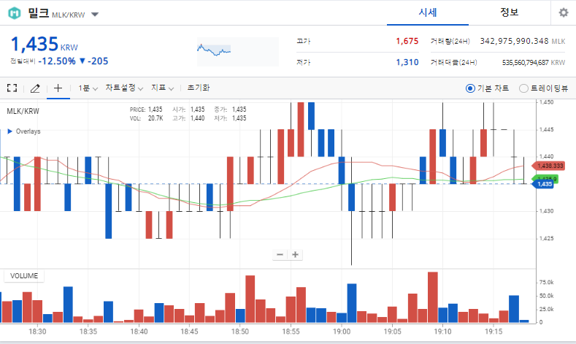
Task: Click the VOLUME panel label
Action: [x=24, y=276]
